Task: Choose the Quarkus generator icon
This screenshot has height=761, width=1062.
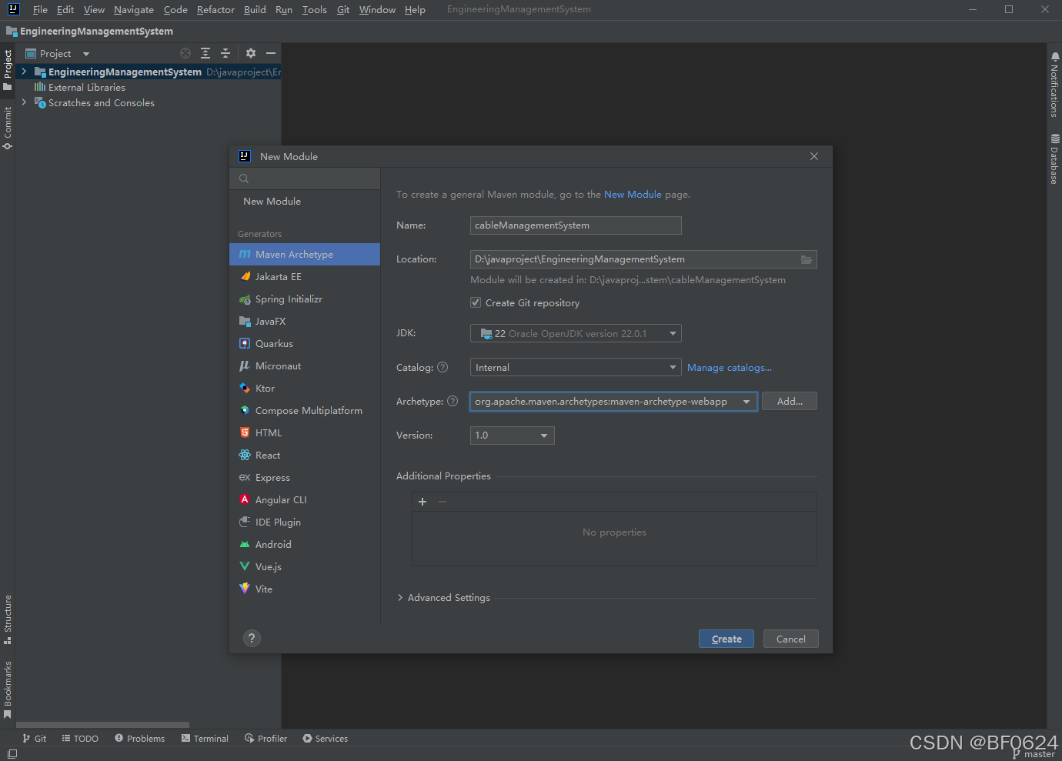Action: [x=245, y=343]
